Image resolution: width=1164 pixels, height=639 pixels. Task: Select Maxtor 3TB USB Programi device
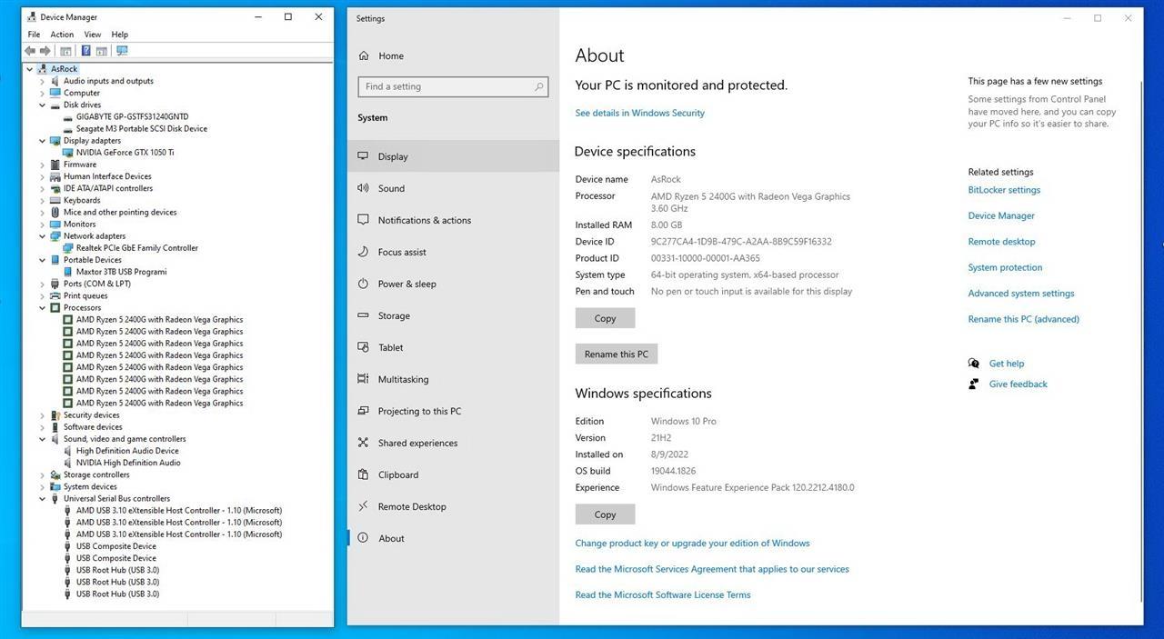click(x=121, y=272)
